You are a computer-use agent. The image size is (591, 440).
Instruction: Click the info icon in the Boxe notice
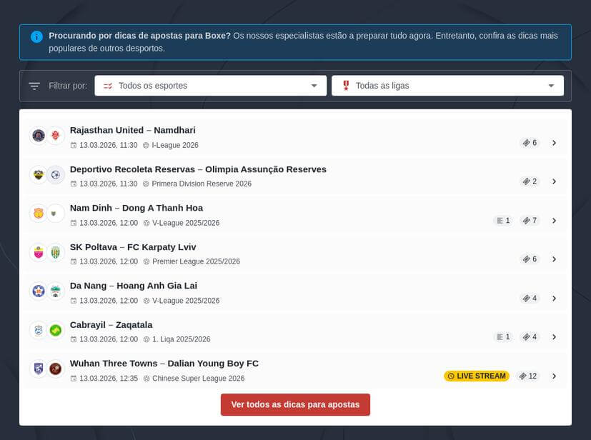36,36
